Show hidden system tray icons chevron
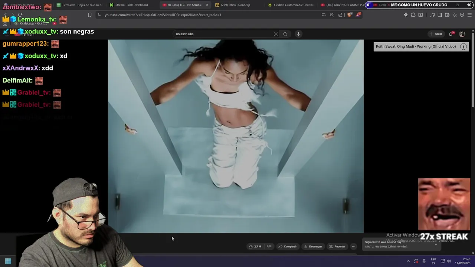This screenshot has height=267, width=475. (x=408, y=261)
